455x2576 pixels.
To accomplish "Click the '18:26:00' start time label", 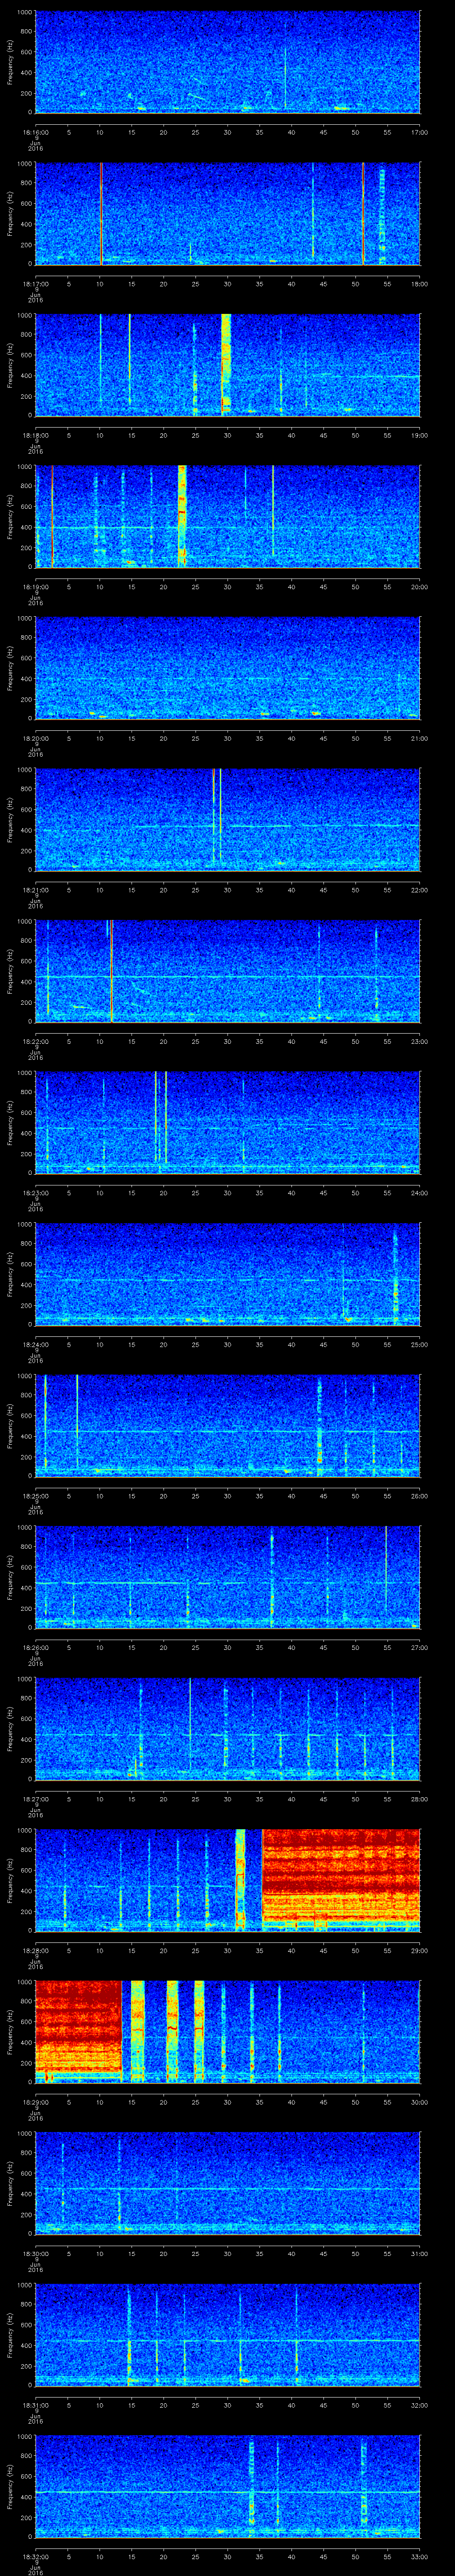I will coord(35,1647).
